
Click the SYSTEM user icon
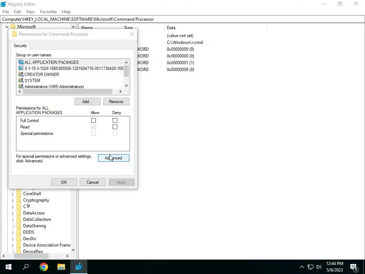(x=21, y=80)
